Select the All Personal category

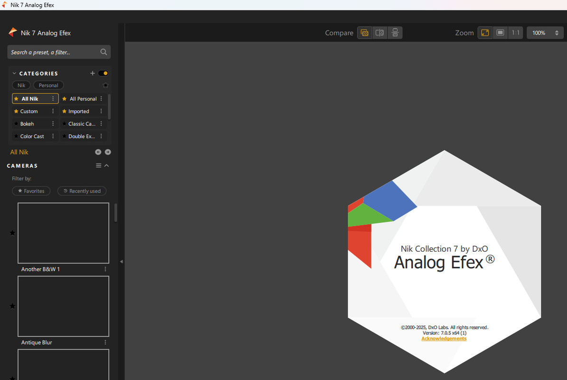(83, 99)
